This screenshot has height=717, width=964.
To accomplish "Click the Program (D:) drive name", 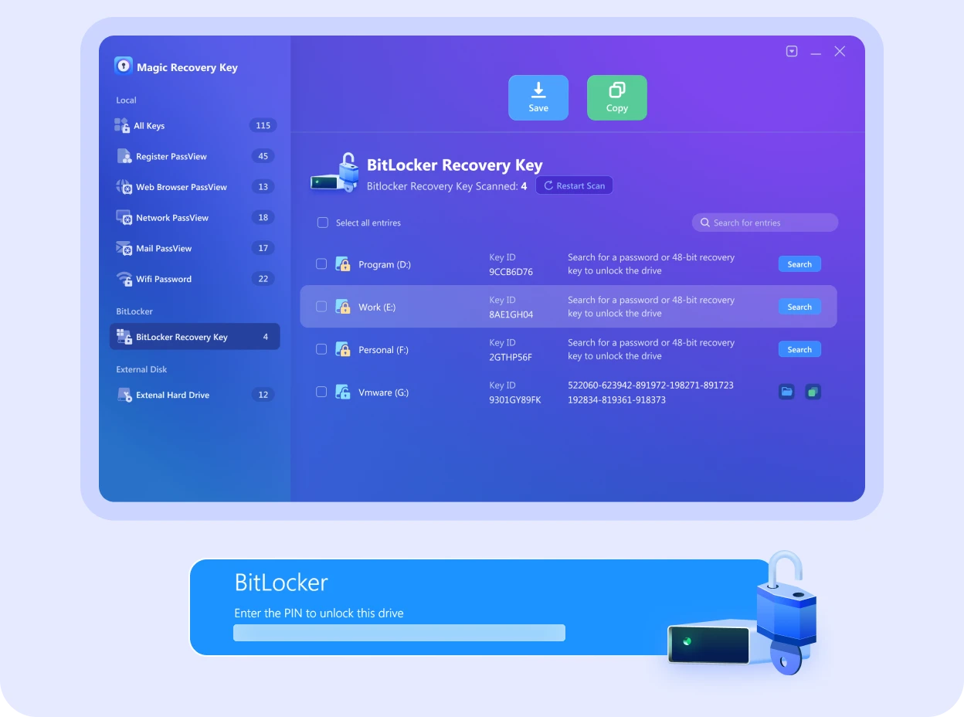I will click(x=385, y=264).
